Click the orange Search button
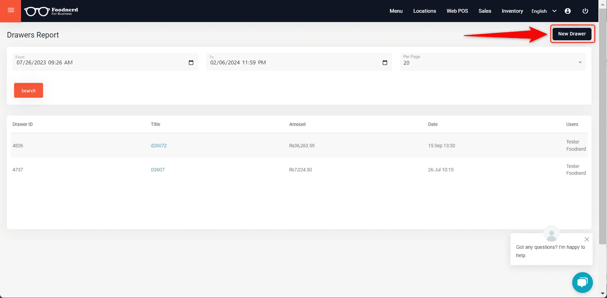 (29, 91)
